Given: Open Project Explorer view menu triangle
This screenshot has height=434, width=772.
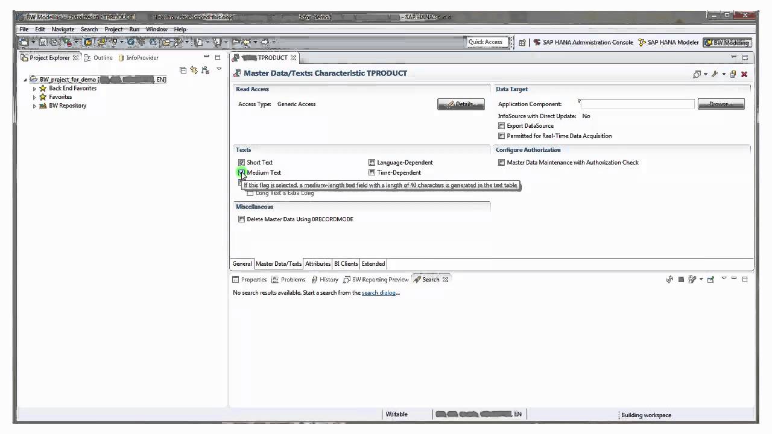Looking at the screenshot, I should (219, 69).
